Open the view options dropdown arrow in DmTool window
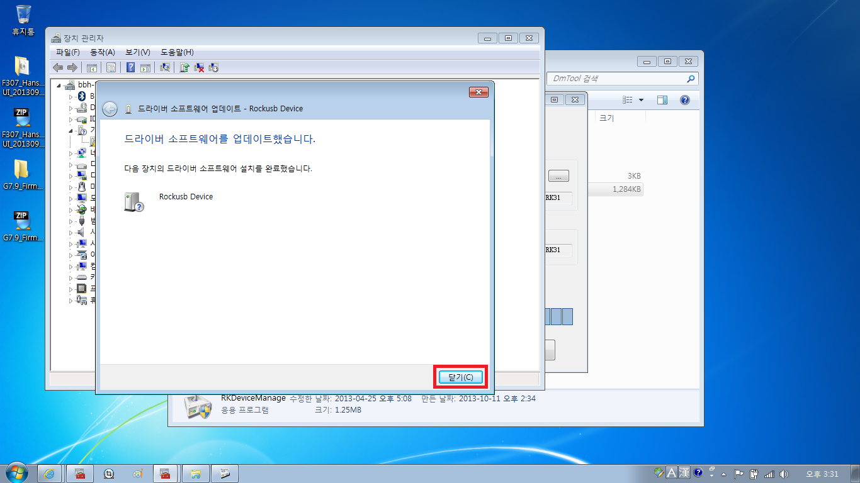The width and height of the screenshot is (860, 483). tap(642, 100)
